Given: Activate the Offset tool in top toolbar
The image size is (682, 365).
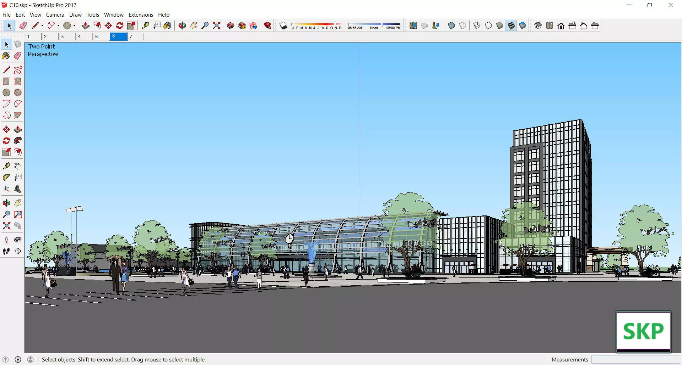Looking at the screenshot, I should point(97,26).
